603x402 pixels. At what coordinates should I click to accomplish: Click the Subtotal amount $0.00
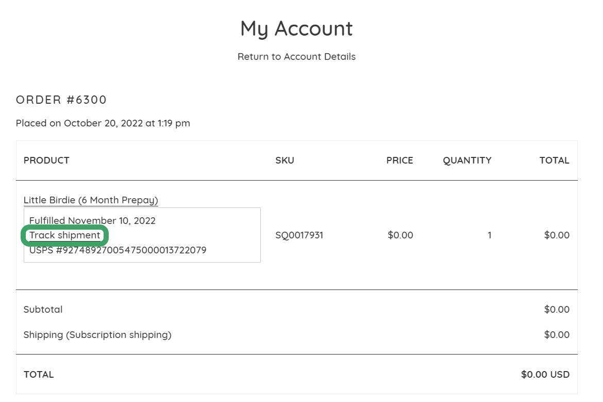pos(557,310)
